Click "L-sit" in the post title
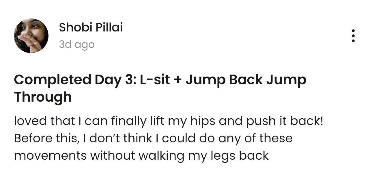Screen dimensions: 381x181 (x=154, y=80)
